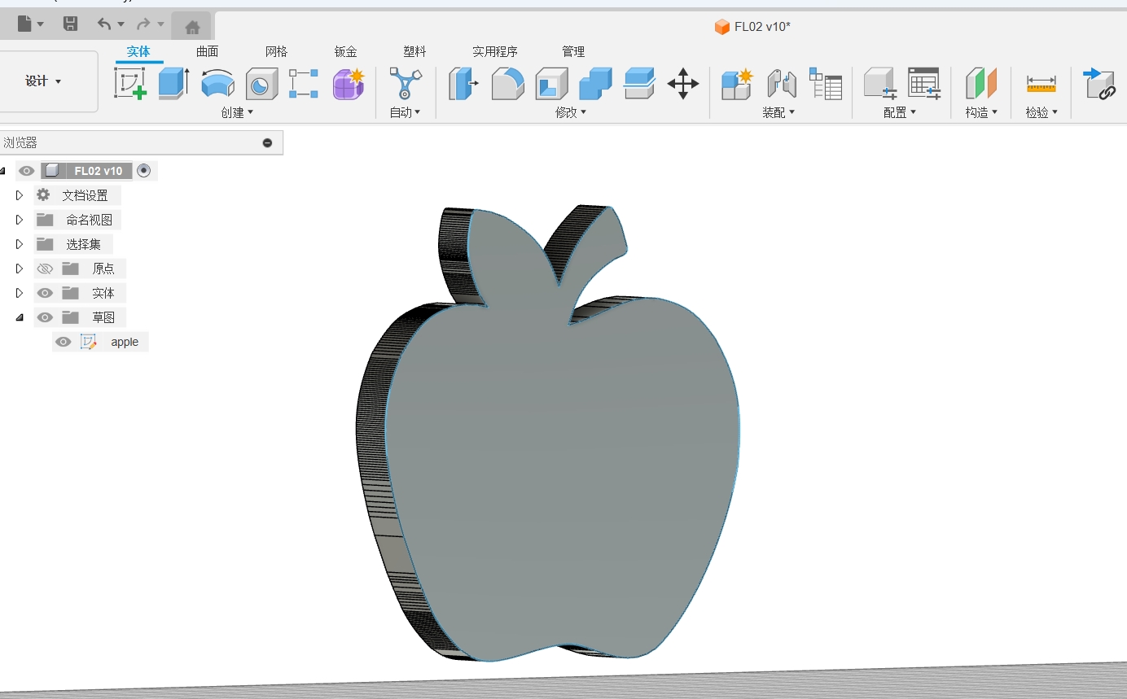Screen dimensions: 1127x699
Task: Open the 修改 dropdown menu
Action: [x=571, y=112]
